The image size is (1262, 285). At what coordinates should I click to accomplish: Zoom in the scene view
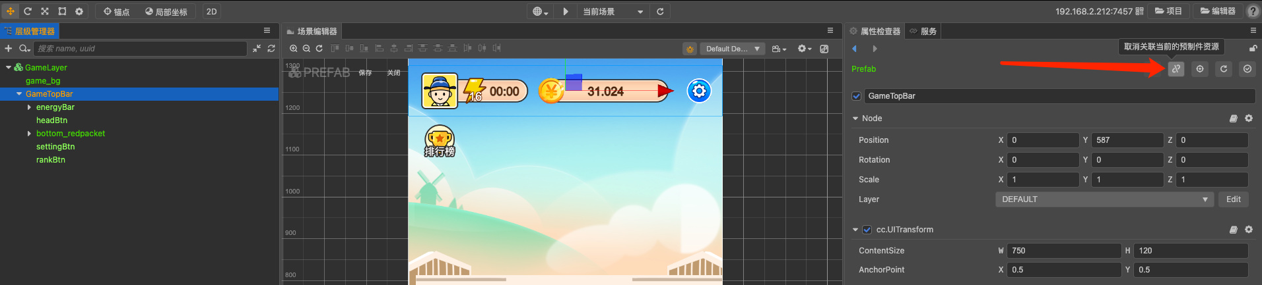click(294, 48)
